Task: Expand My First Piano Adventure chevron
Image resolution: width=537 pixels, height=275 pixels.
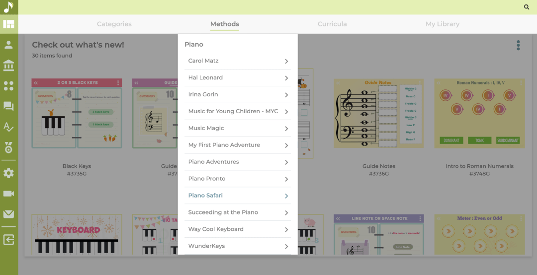Action: coord(286,145)
